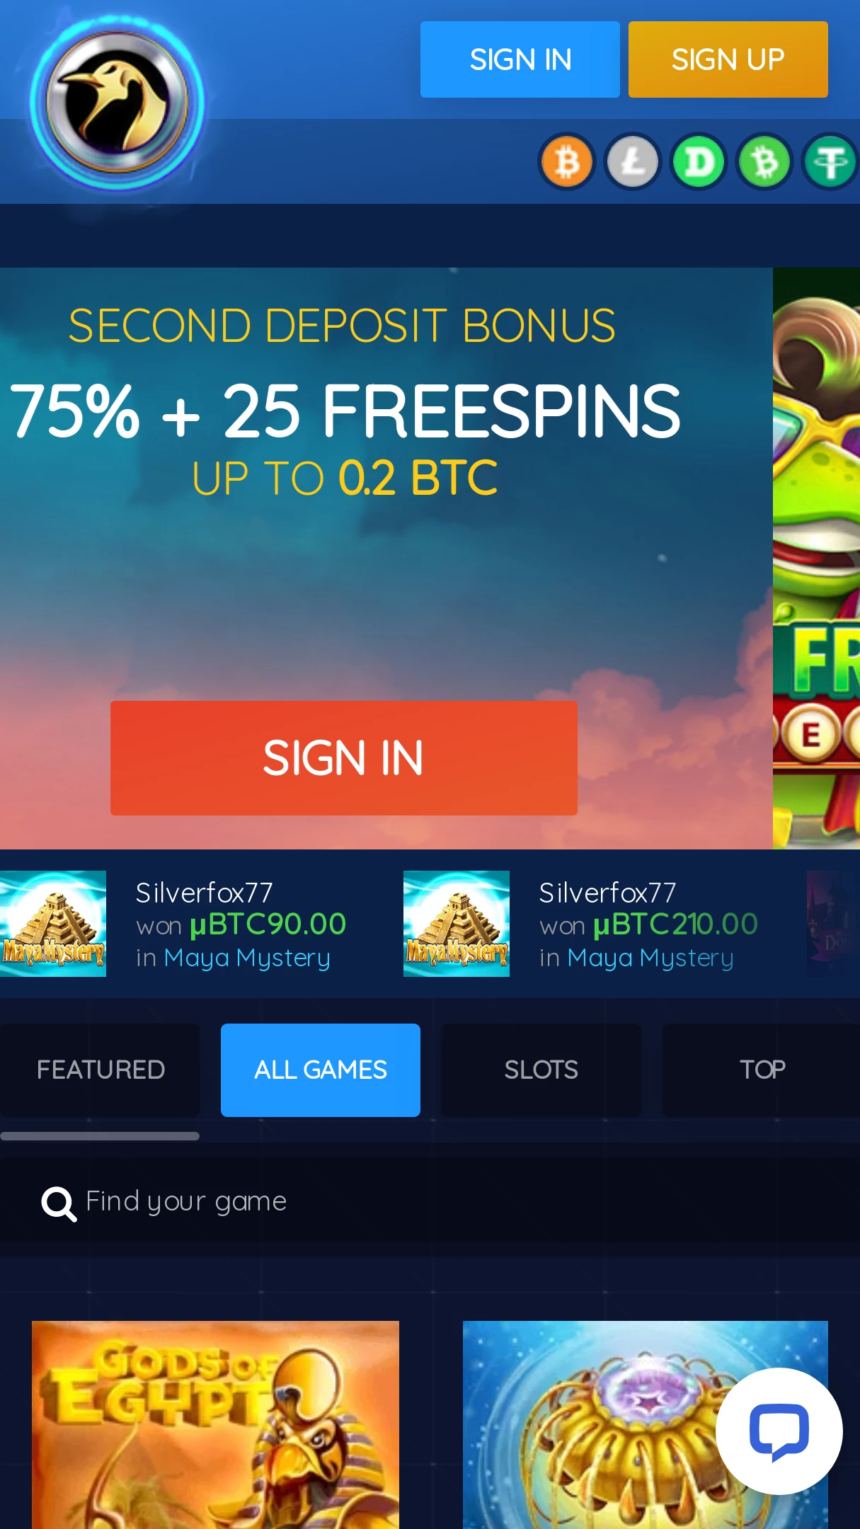860x1529 pixels.
Task: Click the orange SIGN UP button
Action: (x=728, y=59)
